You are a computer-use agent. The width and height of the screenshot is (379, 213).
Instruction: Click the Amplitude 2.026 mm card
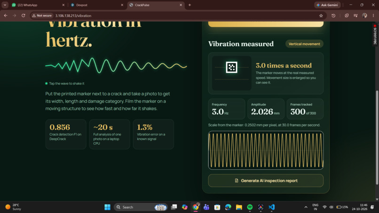(x=266, y=109)
